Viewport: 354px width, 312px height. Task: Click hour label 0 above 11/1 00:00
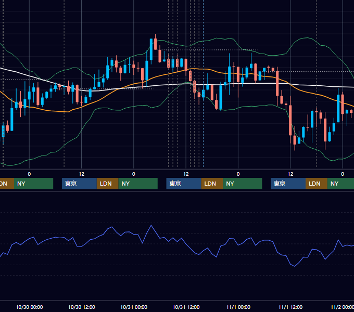[238, 174]
